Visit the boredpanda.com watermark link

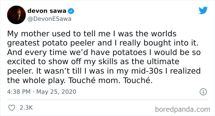(182, 110)
